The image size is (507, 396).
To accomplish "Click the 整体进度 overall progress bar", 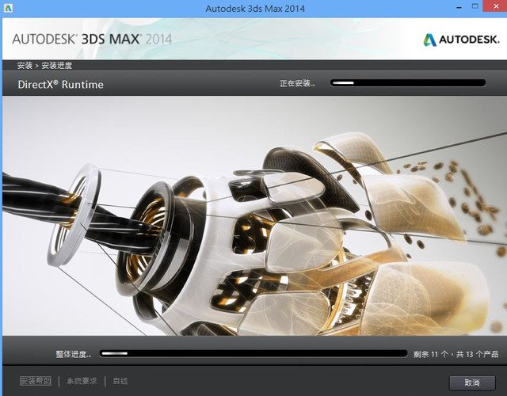I will click(x=253, y=353).
